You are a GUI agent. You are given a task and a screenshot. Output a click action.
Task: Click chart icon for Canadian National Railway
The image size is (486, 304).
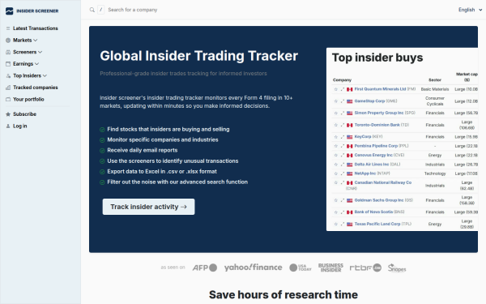343,182
